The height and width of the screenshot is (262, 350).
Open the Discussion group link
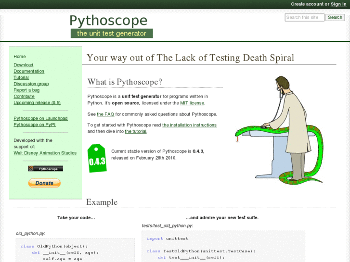(31, 84)
